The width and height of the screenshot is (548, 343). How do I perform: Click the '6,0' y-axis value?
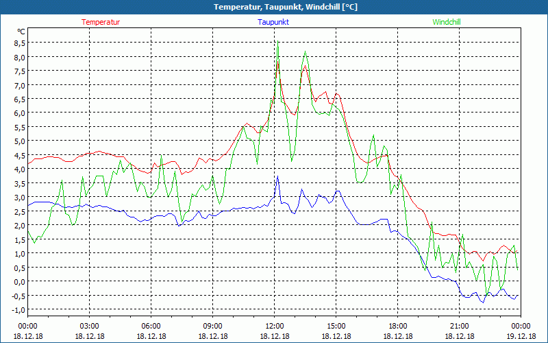tap(20, 113)
